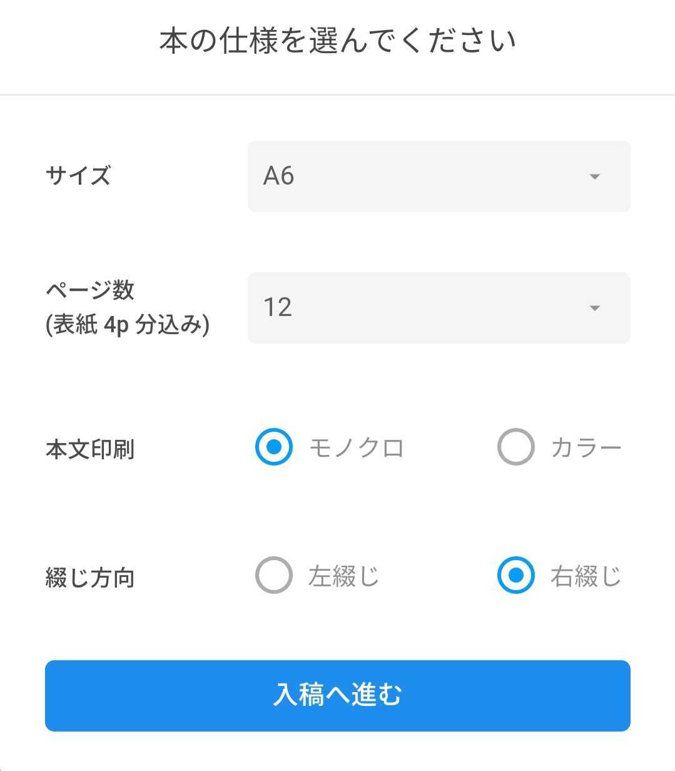Click the 12 value in the page count box
This screenshot has width=675, height=771.
278,308
